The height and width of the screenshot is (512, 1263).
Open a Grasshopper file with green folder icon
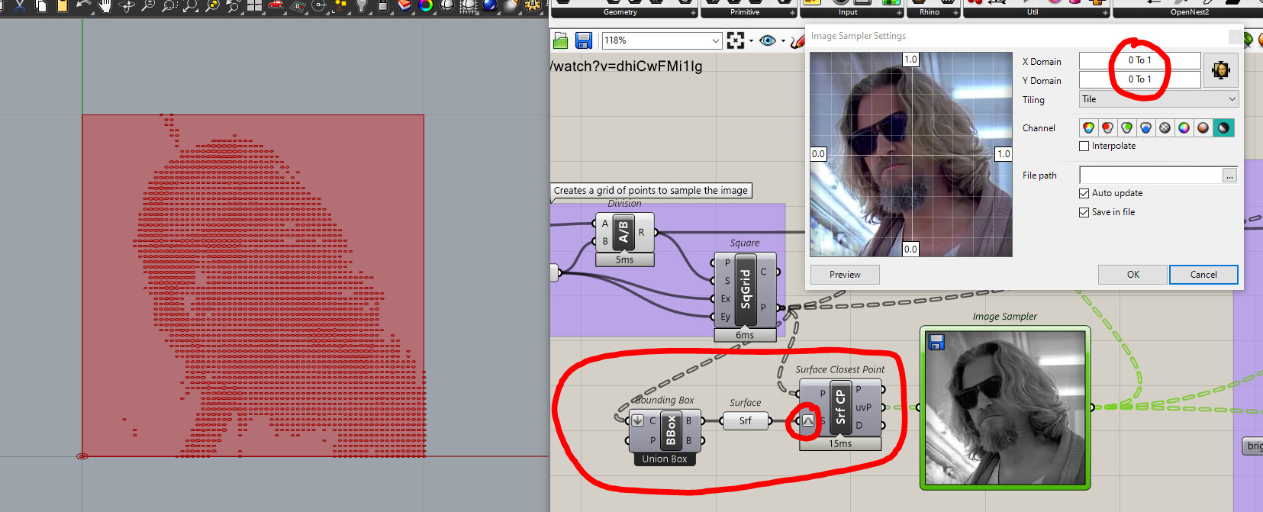point(561,40)
